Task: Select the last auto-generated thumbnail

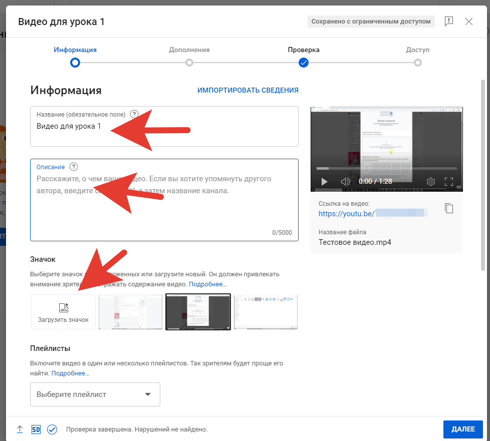Action: pos(266,312)
